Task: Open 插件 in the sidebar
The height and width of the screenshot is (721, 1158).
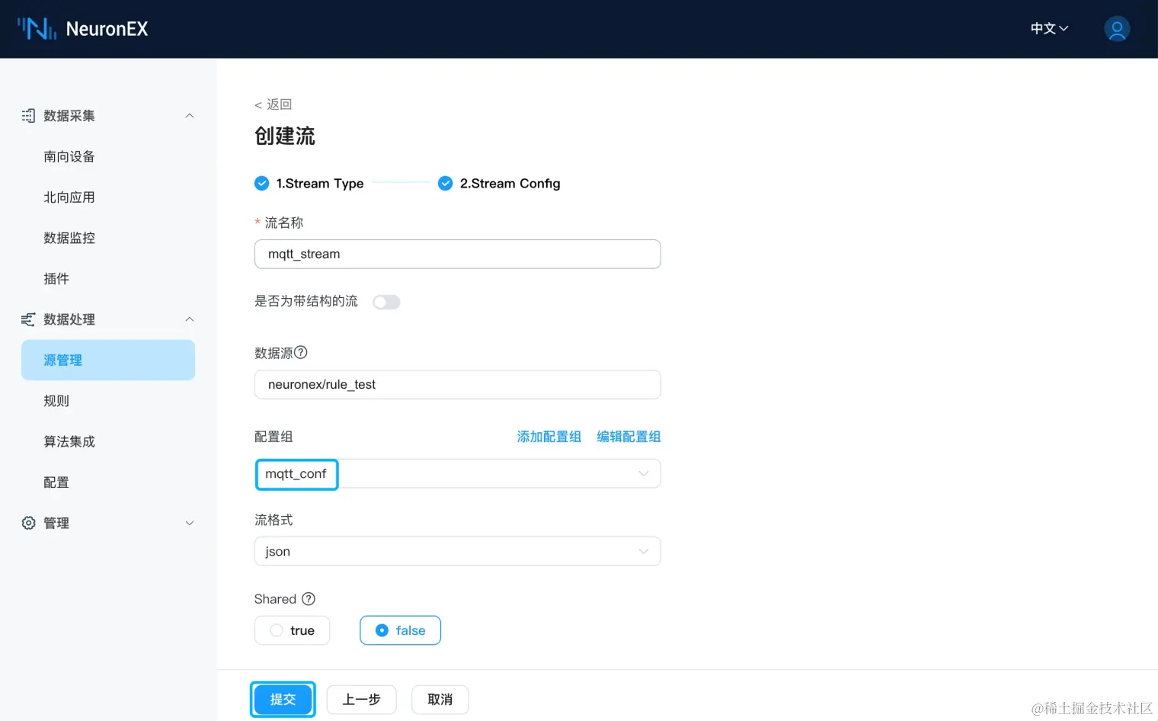Action: click(56, 279)
